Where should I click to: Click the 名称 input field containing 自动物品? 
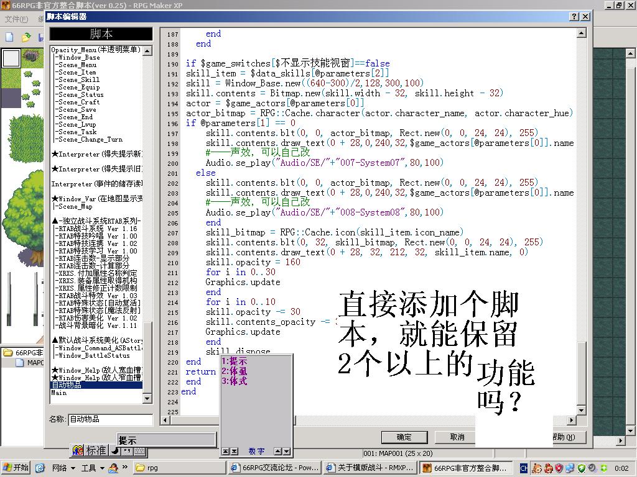[x=110, y=419]
